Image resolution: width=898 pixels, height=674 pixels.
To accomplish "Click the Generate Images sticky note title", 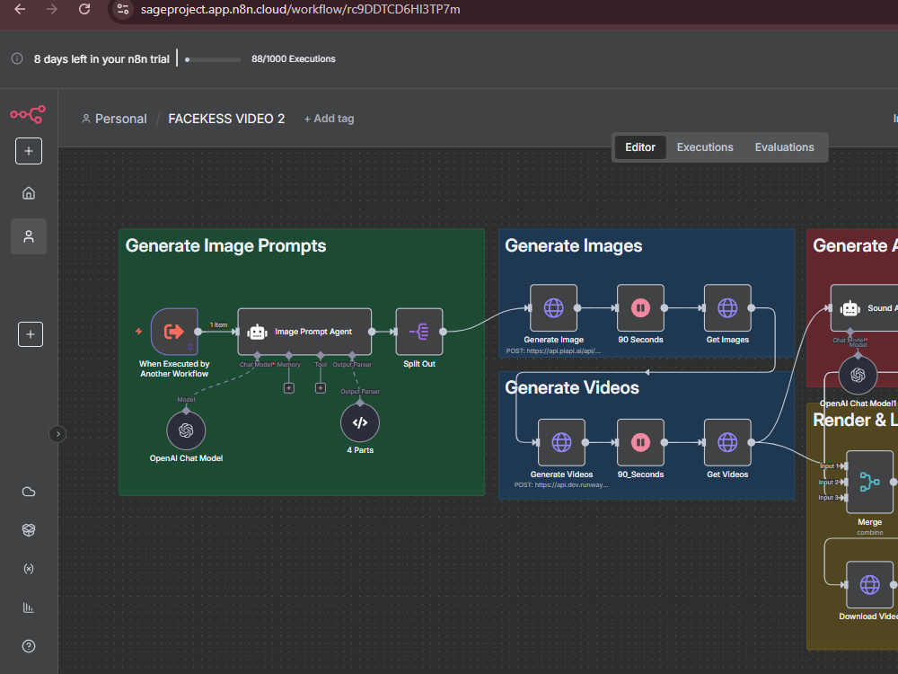I will pos(573,246).
